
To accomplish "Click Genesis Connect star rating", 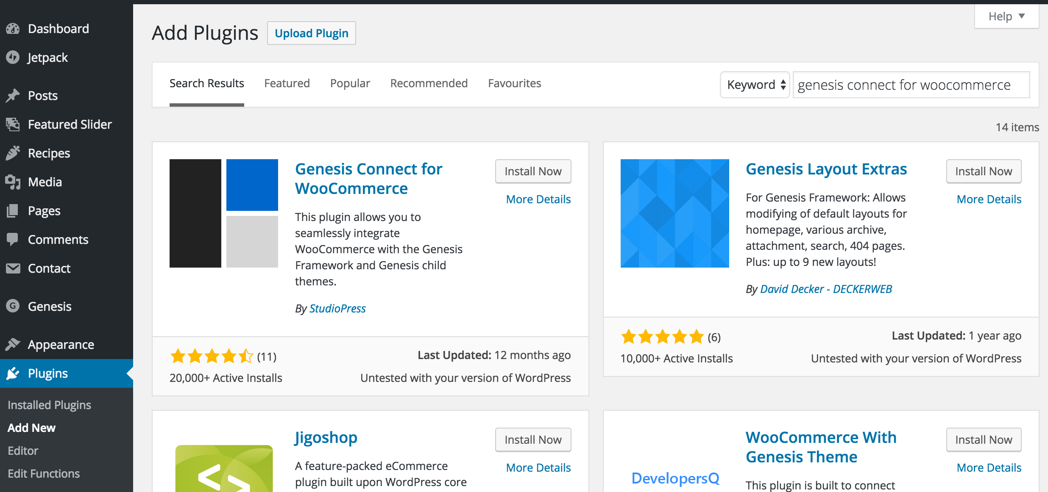I will 212,357.
